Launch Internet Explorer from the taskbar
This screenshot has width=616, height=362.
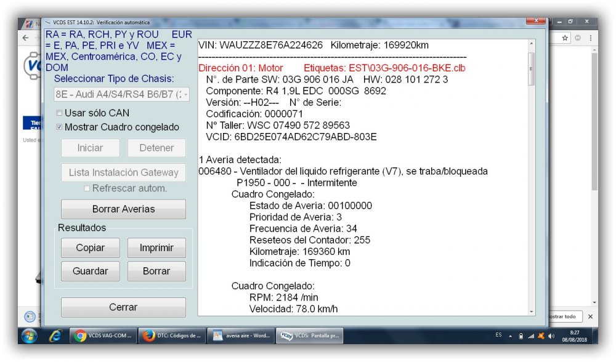click(55, 336)
